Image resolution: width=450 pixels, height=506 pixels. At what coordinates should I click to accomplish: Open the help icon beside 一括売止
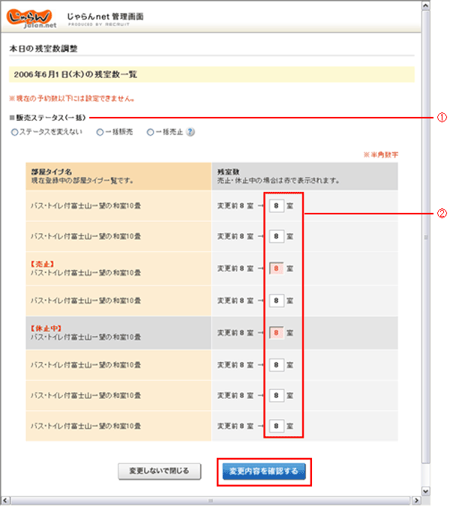point(190,132)
